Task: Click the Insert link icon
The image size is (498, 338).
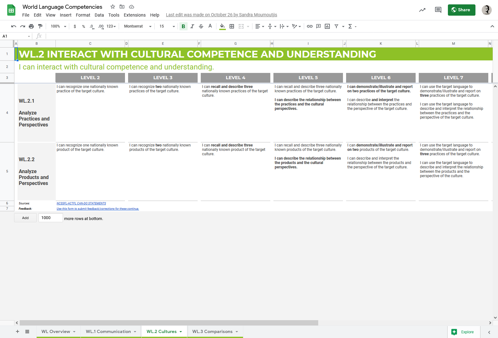Action: (309, 26)
